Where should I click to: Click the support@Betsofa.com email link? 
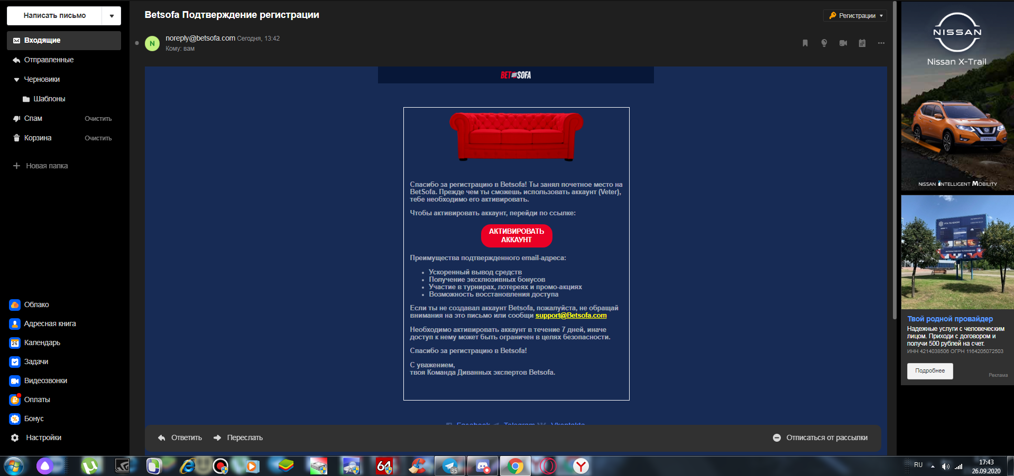point(571,316)
